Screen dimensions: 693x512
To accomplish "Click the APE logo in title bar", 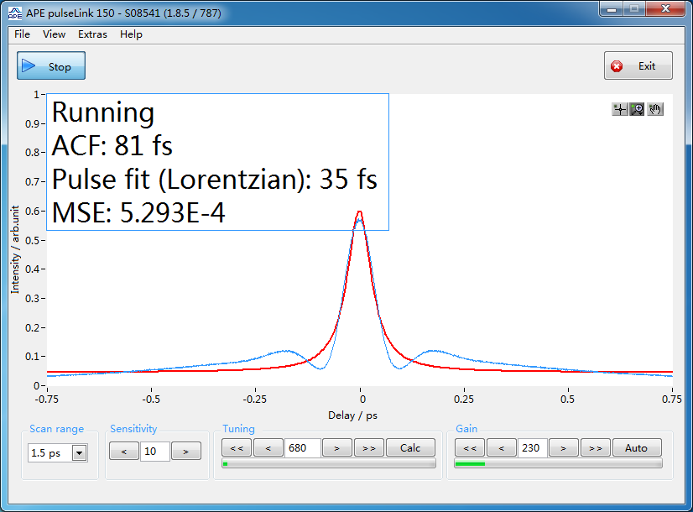I will click(15, 13).
